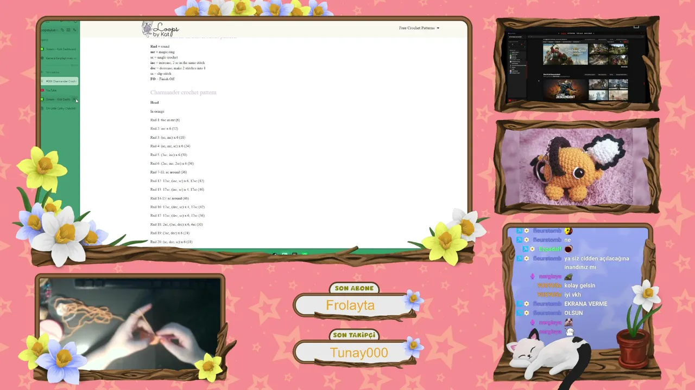Image resolution: width=695 pixels, height=390 pixels.
Task: Open the Kamera Karşılaştırması sidebar tab
Action: tap(59, 58)
